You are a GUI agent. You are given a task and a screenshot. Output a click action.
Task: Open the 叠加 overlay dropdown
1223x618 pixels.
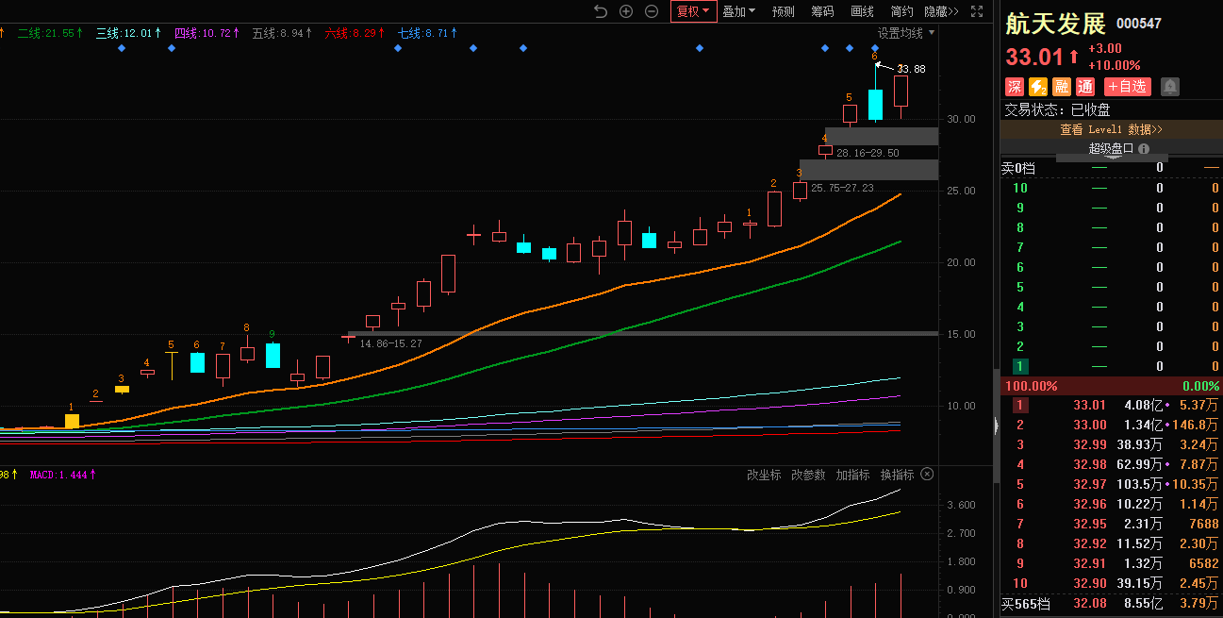[739, 11]
